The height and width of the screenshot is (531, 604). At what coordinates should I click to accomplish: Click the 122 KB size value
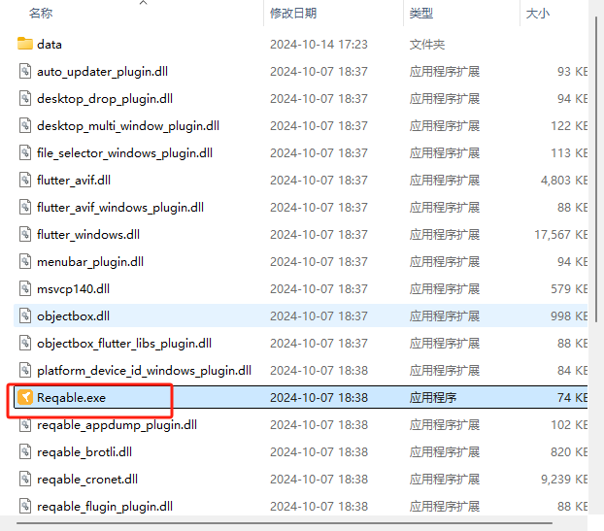[x=569, y=126]
